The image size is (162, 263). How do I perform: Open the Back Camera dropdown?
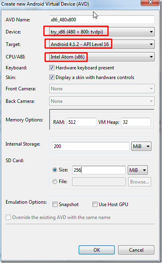[102, 101]
